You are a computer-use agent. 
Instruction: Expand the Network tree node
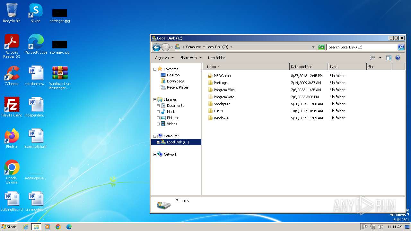[155, 154]
